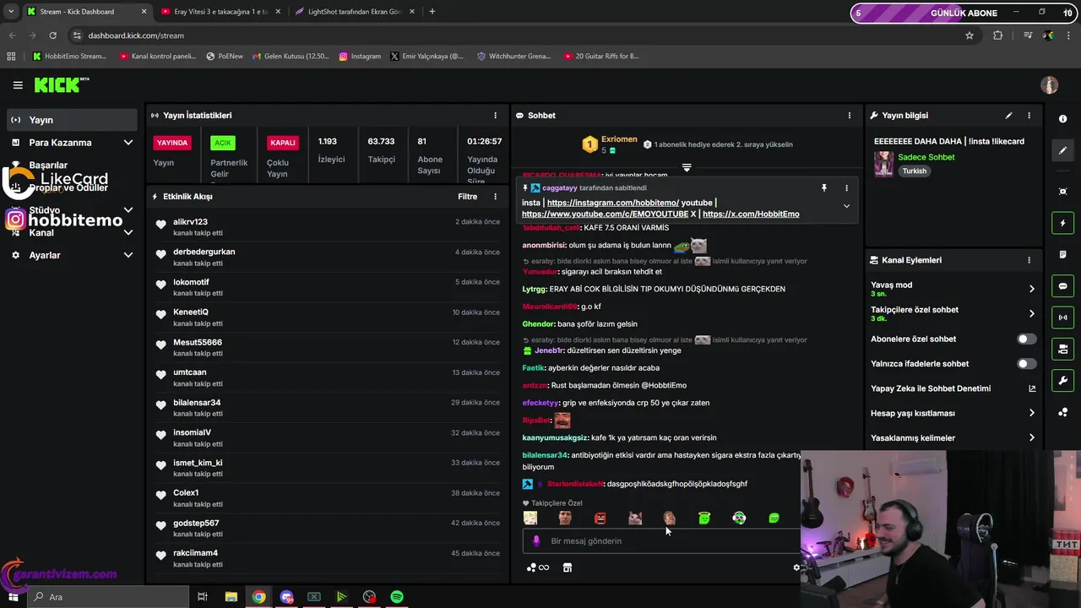Click the screen capture icon in the right sidebar
Screen dimensions: 1081x608
(x=1062, y=192)
